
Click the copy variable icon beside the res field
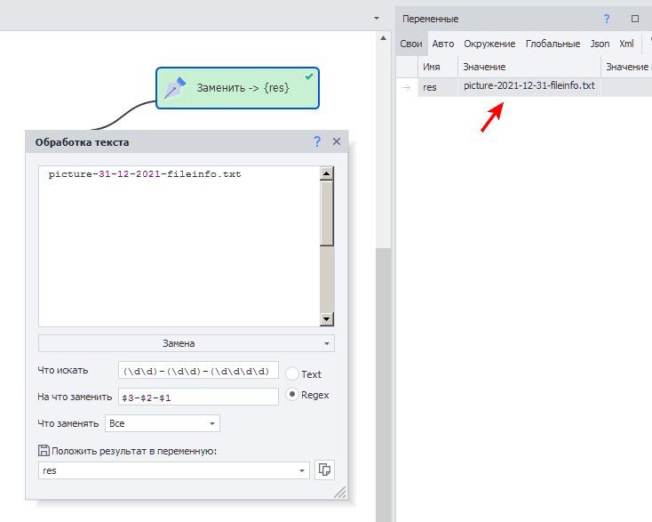pos(324,470)
